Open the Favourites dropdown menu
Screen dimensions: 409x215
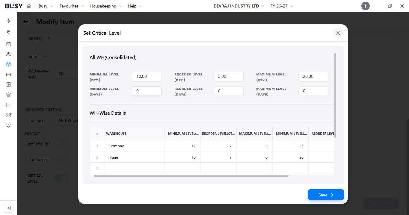coord(72,6)
